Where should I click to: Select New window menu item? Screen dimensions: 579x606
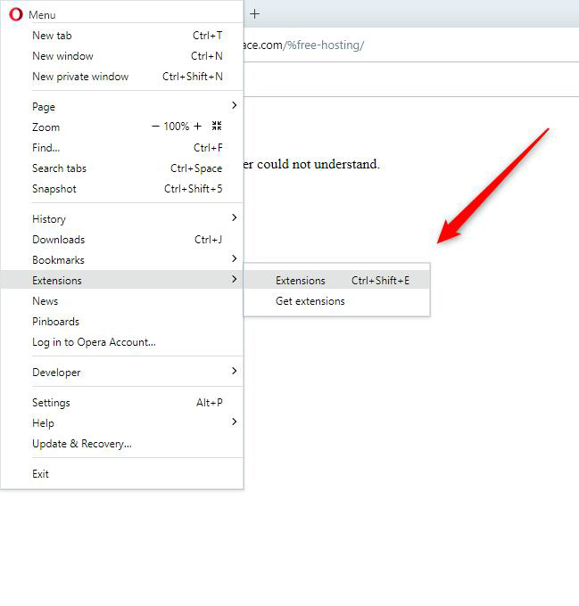tap(122, 56)
